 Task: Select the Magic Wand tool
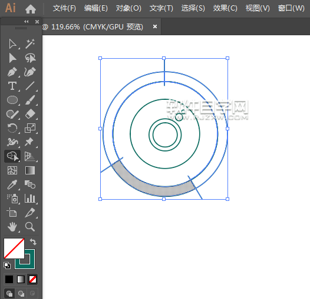tap(30, 43)
